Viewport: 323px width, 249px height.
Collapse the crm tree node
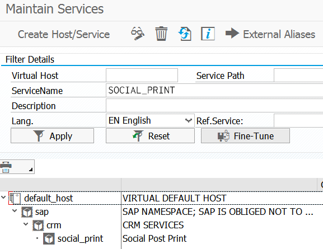26,224
